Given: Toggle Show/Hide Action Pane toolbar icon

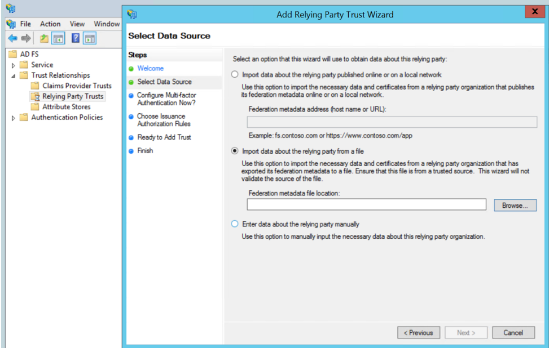Looking at the screenshot, I should point(90,38).
